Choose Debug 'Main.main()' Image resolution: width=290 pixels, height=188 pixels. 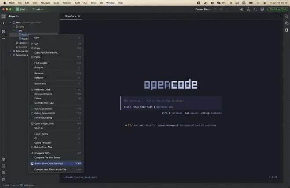click(x=56, y=113)
